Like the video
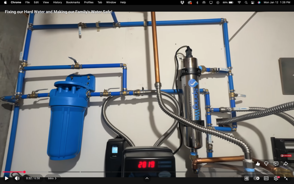The image size is (294, 184). 258,164
